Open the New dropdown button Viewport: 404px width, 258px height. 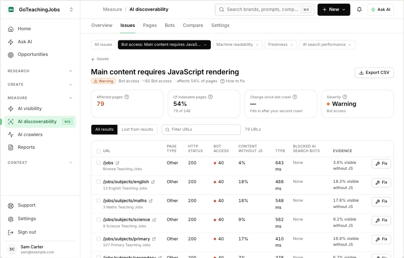point(334,10)
